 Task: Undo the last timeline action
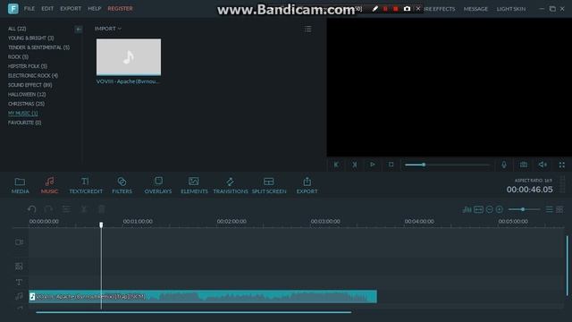pyautogui.click(x=32, y=209)
